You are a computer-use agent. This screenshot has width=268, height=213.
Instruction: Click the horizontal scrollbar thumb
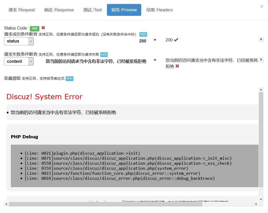tap(105, 204)
